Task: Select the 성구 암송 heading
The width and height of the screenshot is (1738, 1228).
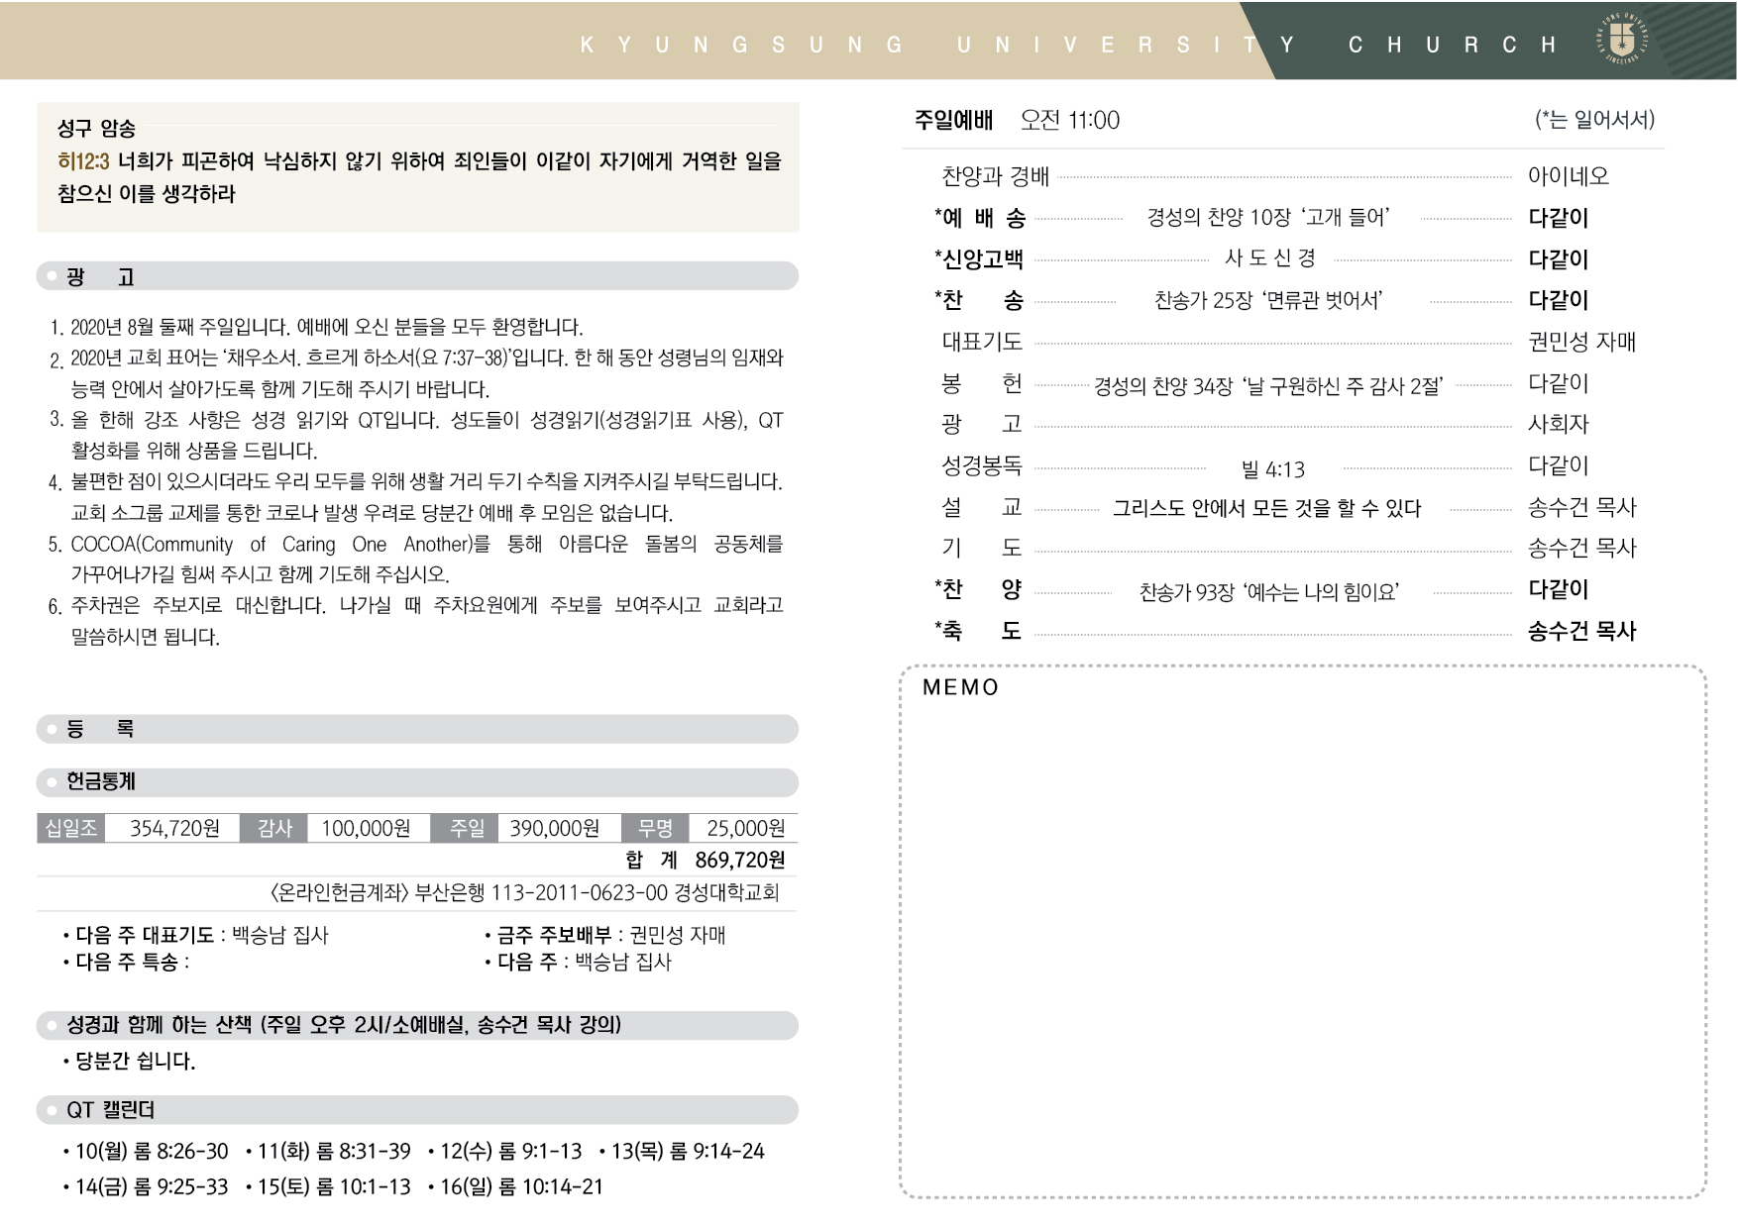Action: click(96, 128)
